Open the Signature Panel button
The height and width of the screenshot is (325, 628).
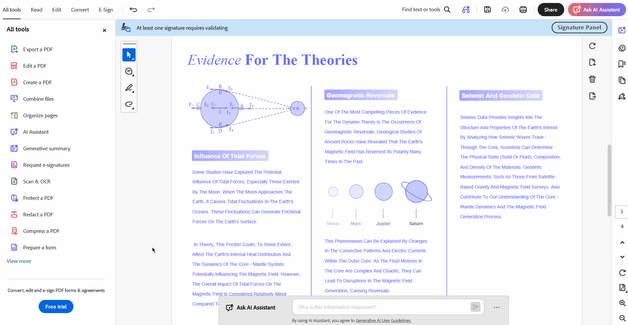coord(579,28)
